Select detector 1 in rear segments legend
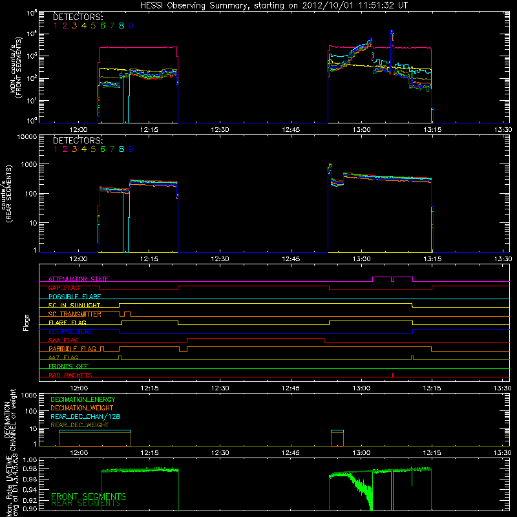This screenshot has width=517, height=517. 56,149
